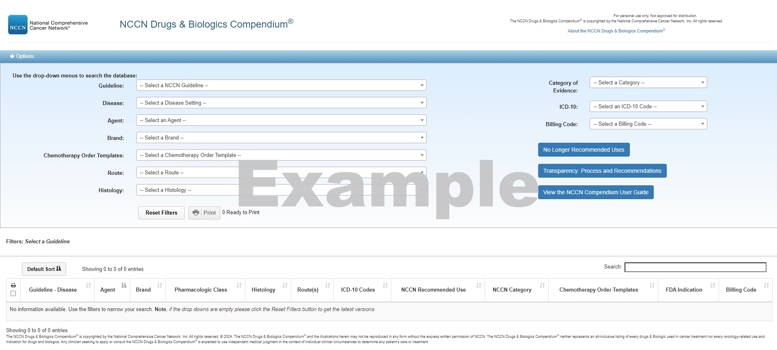
Task: Click the Reset Filters button
Action: (161, 213)
